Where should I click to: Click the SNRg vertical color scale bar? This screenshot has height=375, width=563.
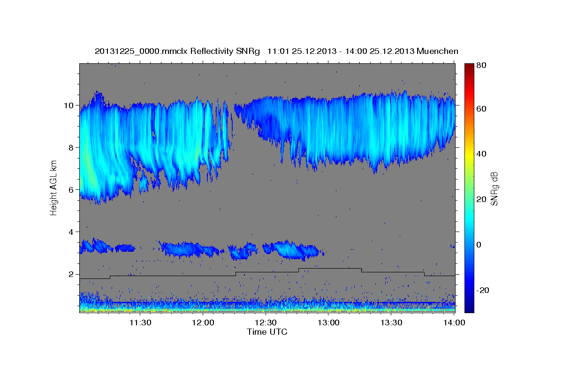click(469, 188)
